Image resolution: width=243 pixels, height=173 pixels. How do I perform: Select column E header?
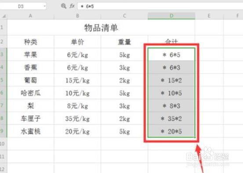tap(209, 16)
